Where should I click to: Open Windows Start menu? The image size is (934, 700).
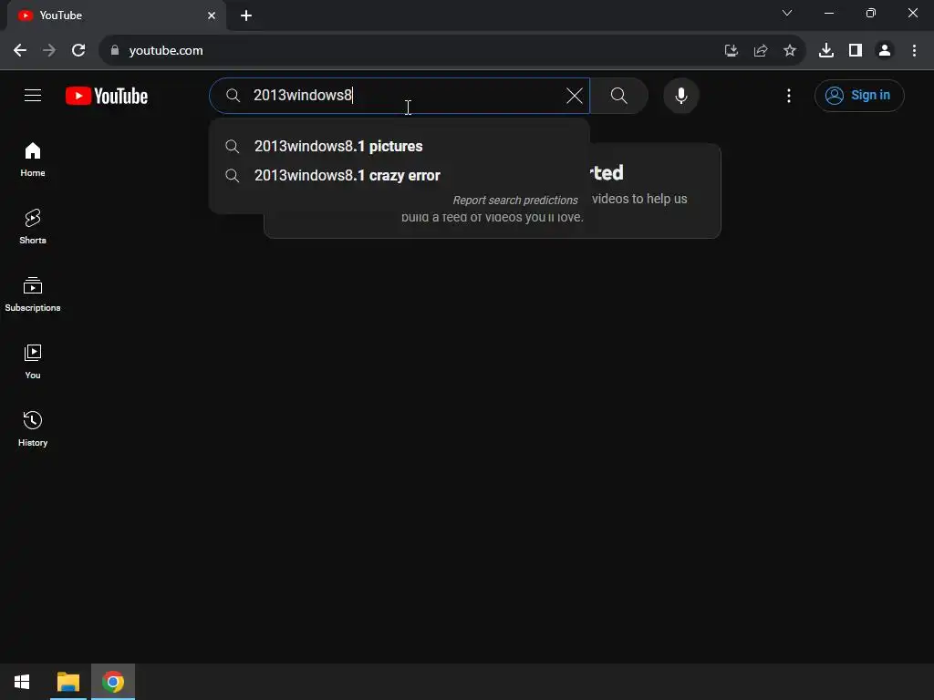[x=22, y=682]
